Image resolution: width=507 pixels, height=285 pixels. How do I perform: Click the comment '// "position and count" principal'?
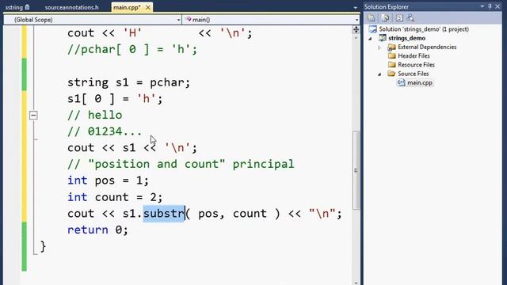[181, 164]
